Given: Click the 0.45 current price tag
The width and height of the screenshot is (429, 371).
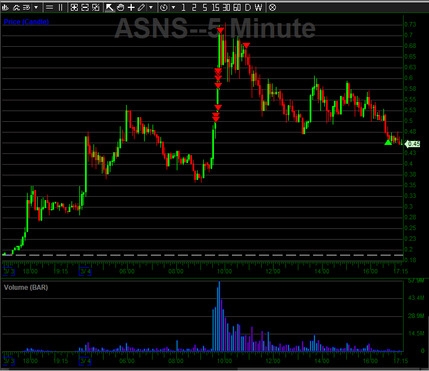Looking at the screenshot, I should 413,144.
